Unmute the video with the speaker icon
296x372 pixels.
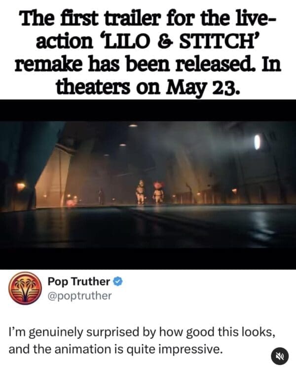[280, 356]
